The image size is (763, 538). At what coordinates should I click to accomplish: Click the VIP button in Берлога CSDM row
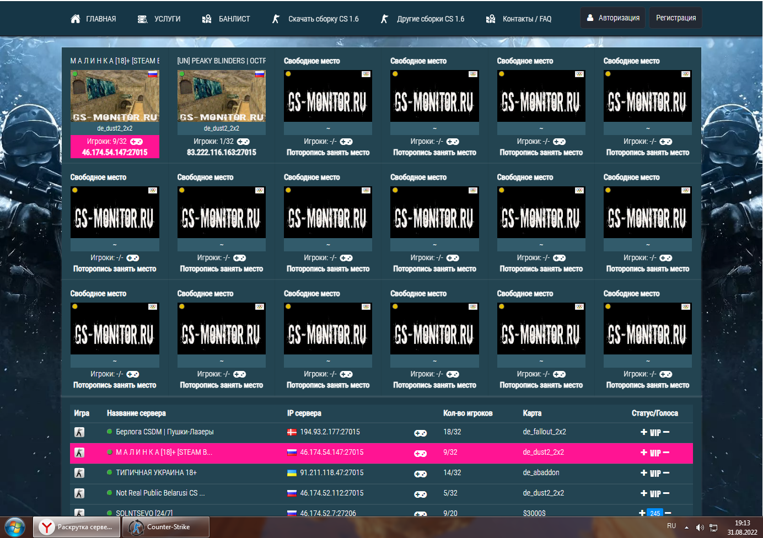(655, 433)
